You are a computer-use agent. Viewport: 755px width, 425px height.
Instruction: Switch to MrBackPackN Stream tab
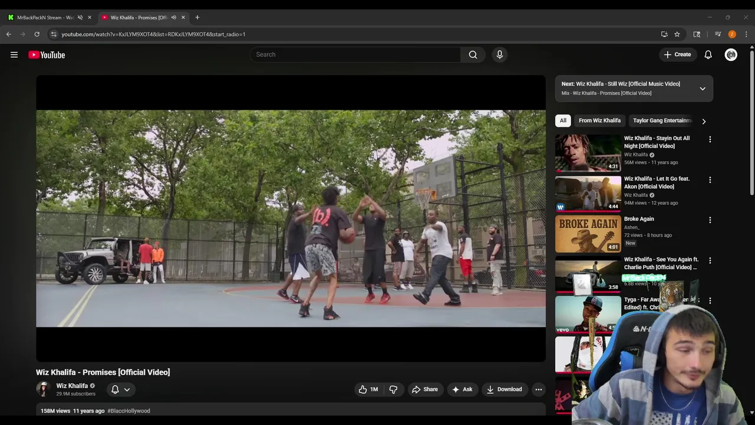point(45,17)
